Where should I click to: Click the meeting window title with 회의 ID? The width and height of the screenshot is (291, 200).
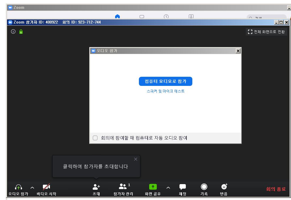pos(57,22)
